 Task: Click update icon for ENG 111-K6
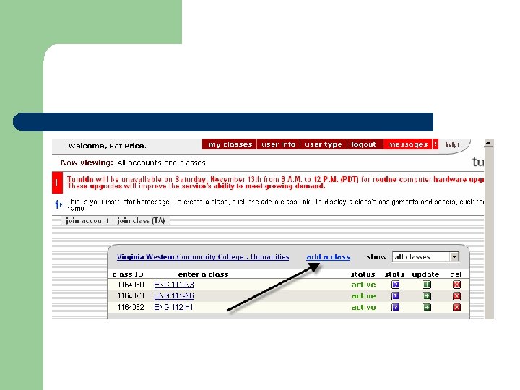(427, 296)
